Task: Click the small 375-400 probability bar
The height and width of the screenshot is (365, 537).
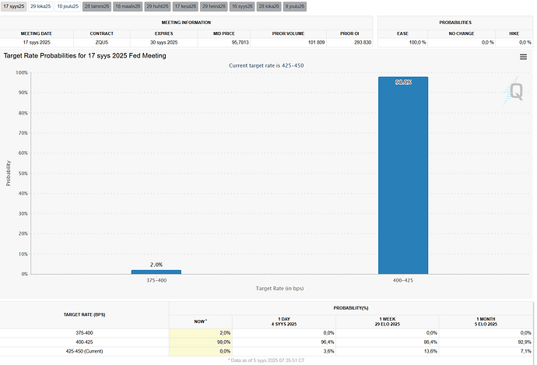Action: click(156, 272)
